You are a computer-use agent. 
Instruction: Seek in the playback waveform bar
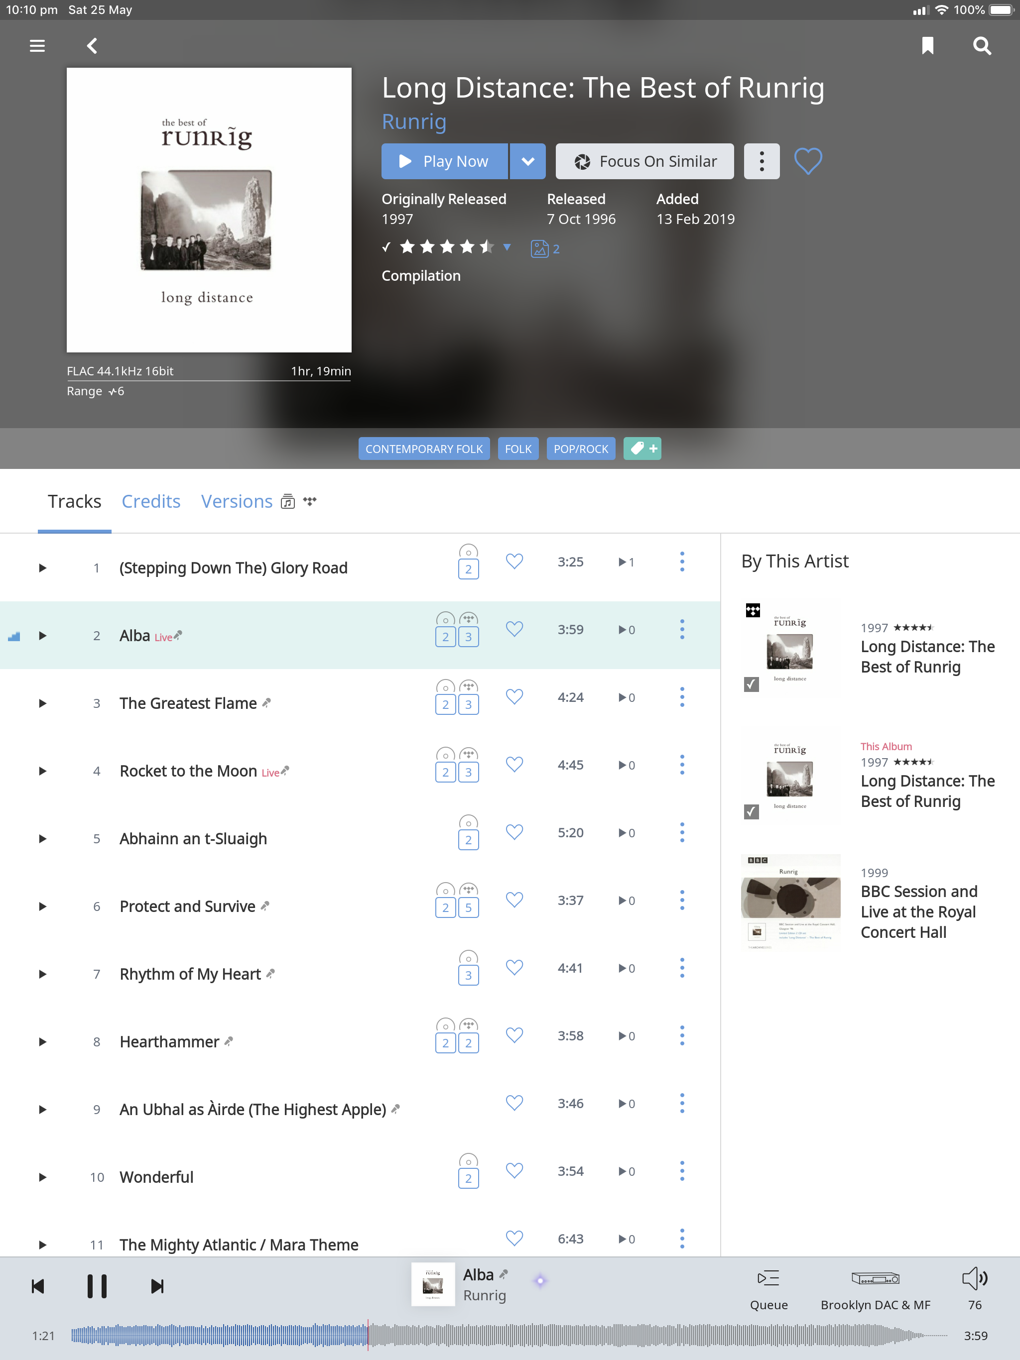[509, 1336]
